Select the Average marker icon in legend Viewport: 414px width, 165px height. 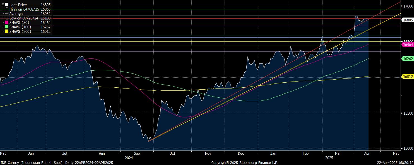pyautogui.click(x=7, y=14)
